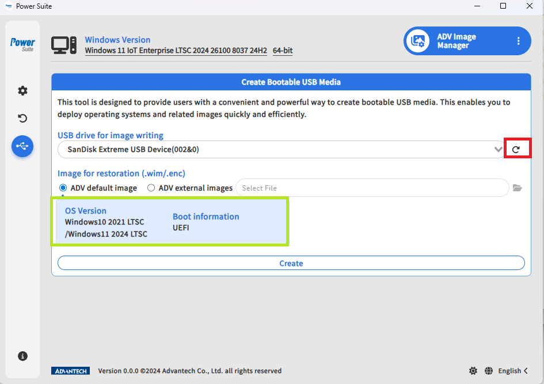Open the settings gear in the sidebar

click(x=22, y=91)
